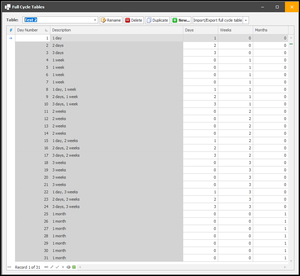Cancel edit with the X icon
300x276 pixels.
[63, 267]
